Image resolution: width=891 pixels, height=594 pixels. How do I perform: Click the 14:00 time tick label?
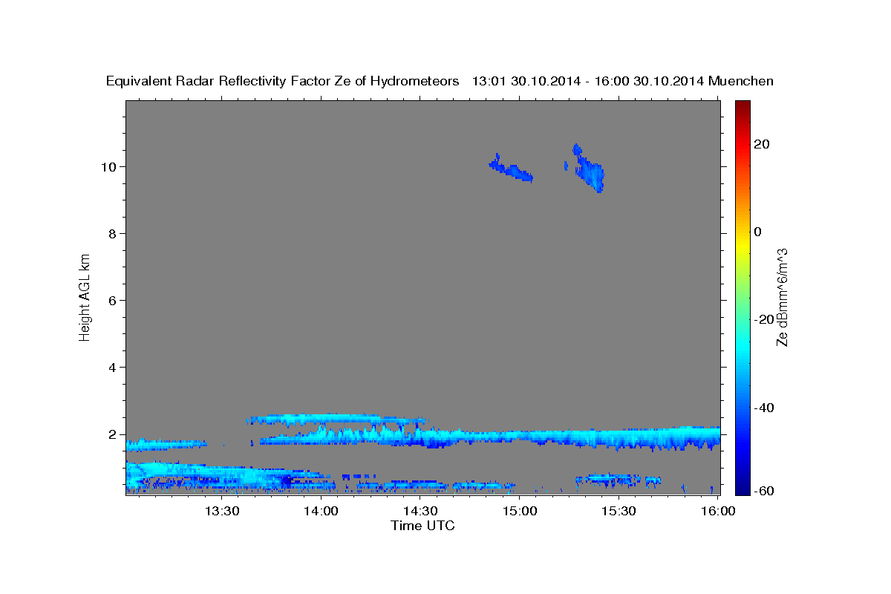coord(322,511)
